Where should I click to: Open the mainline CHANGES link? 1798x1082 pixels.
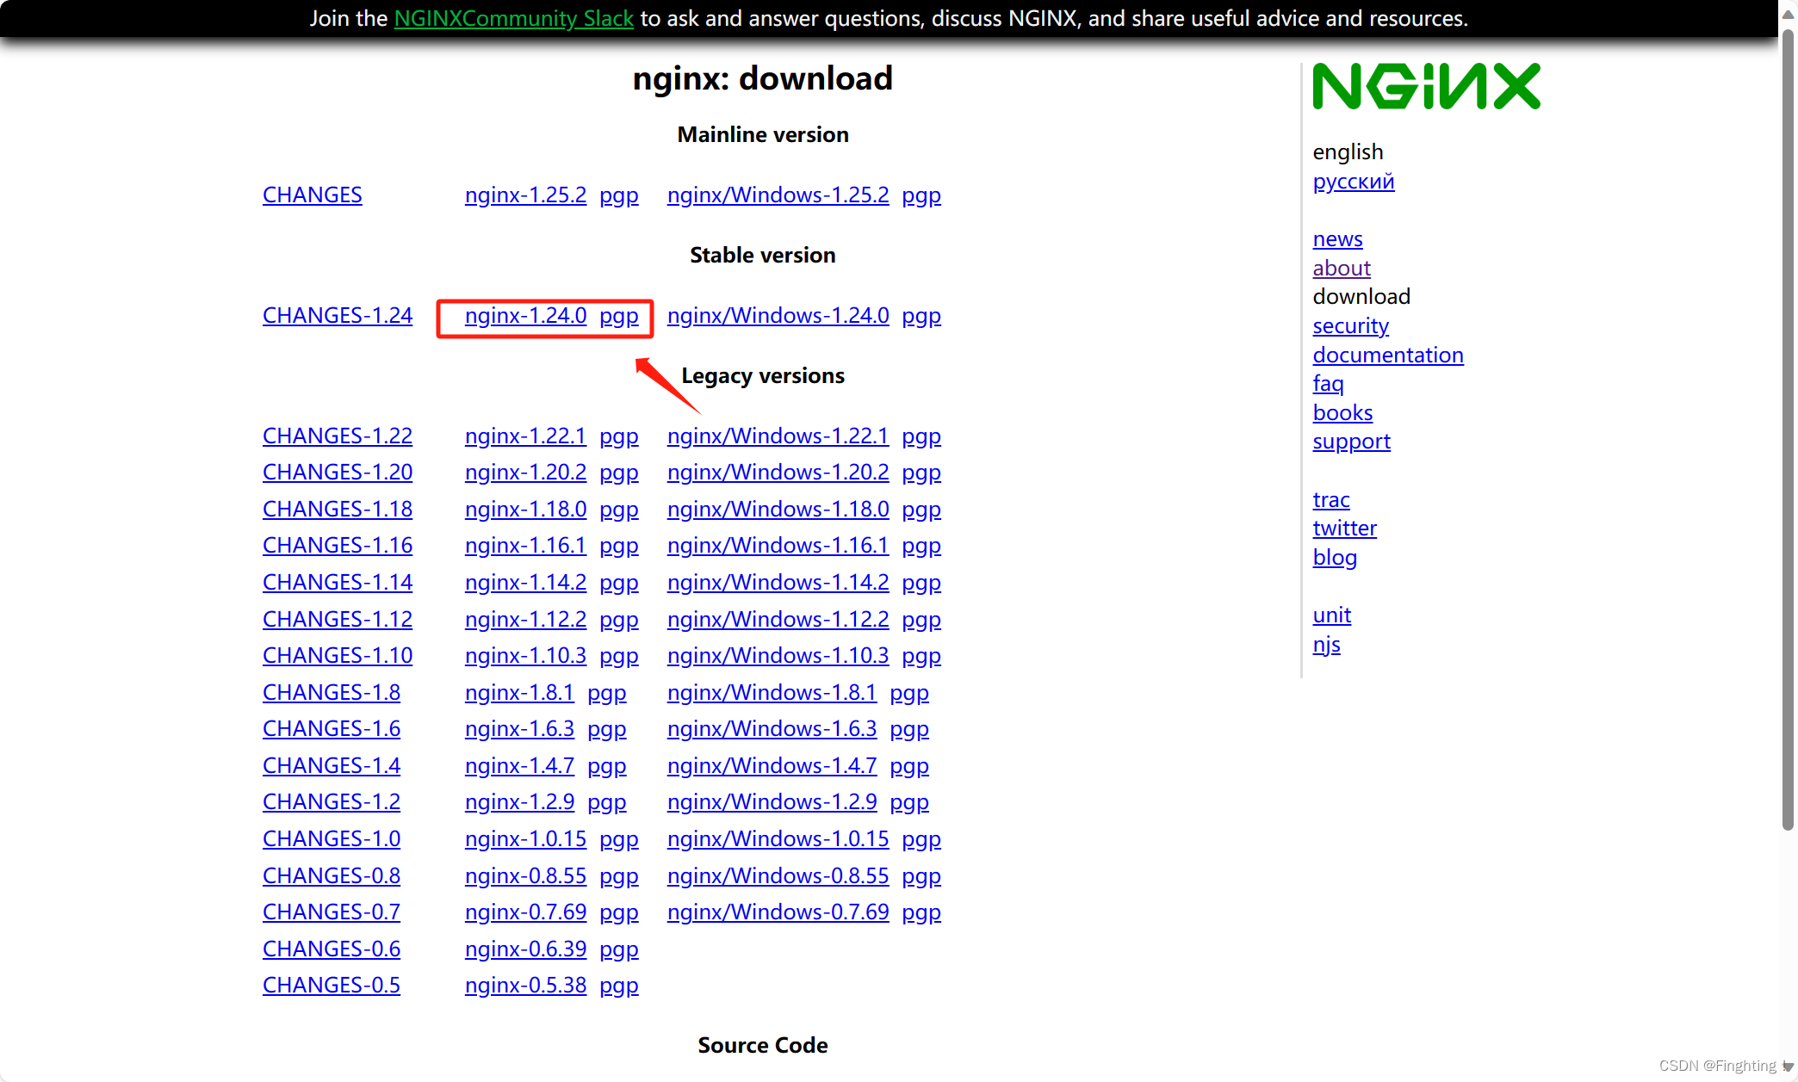point(312,195)
